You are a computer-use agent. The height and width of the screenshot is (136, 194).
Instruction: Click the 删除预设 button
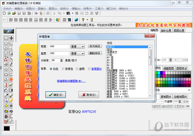click(95, 53)
